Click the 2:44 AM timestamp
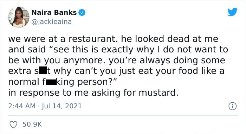 tap(22, 106)
